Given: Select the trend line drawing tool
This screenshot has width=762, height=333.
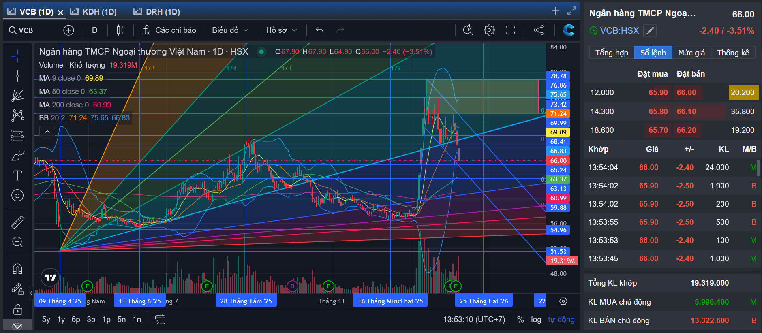Looking at the screenshot, I should (17, 76).
